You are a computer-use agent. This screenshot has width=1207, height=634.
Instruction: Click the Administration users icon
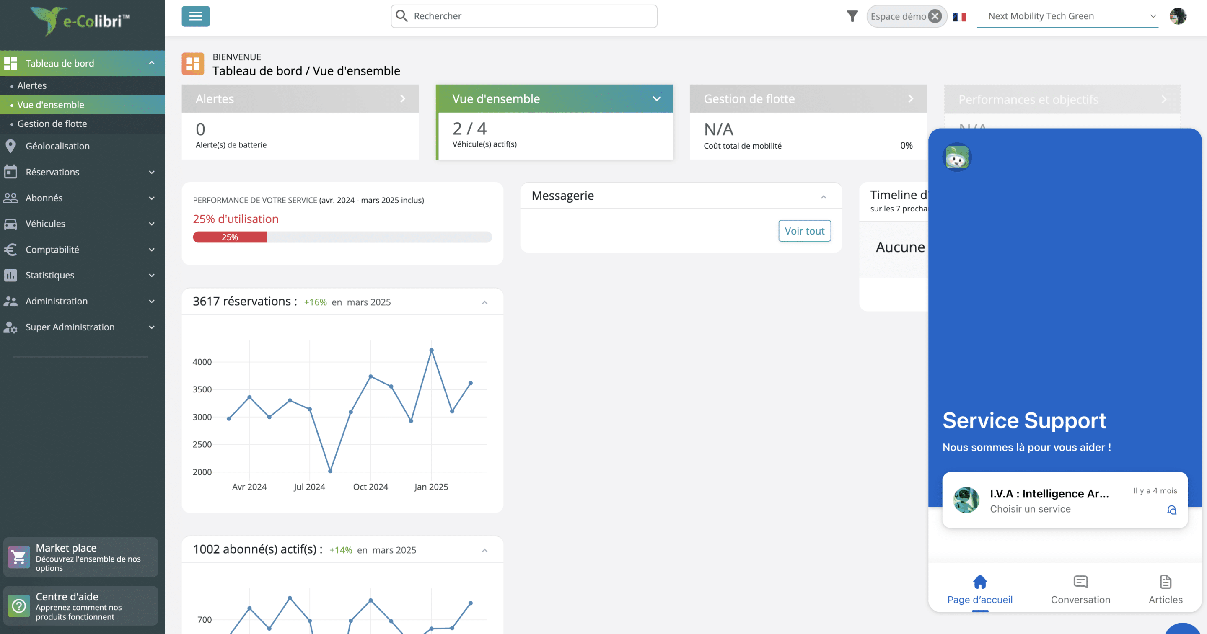(10, 301)
